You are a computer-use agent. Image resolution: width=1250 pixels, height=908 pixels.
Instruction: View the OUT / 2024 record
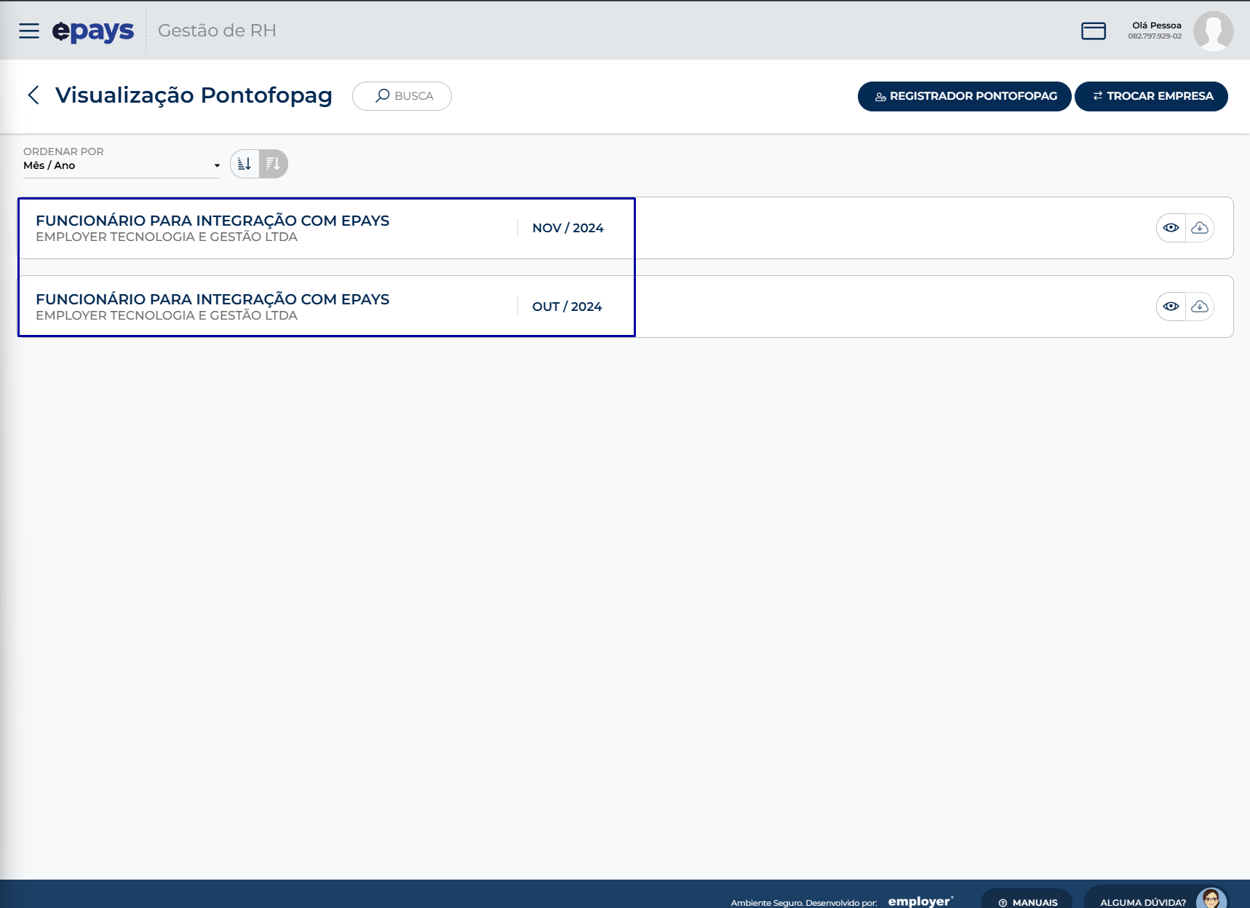pyautogui.click(x=1171, y=307)
